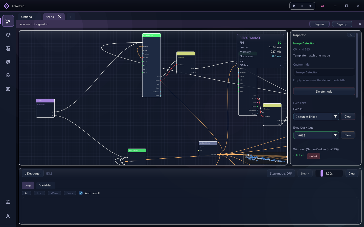The height and width of the screenshot is (227, 364).
Task: Open the Logs tab
Action: (28, 185)
